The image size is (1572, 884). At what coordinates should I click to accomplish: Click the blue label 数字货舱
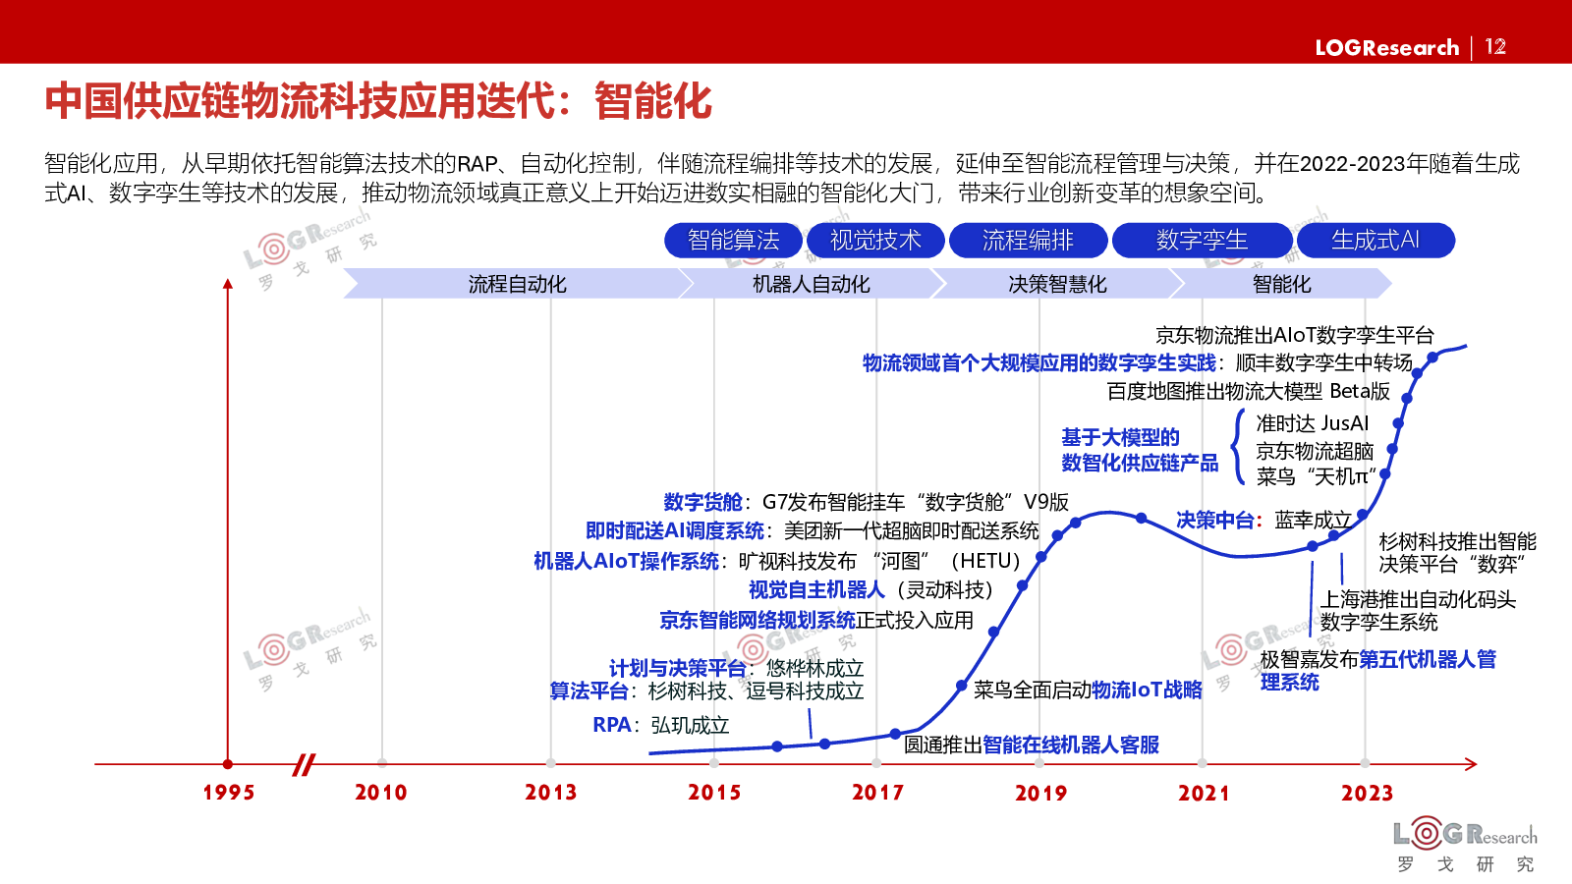tap(702, 502)
